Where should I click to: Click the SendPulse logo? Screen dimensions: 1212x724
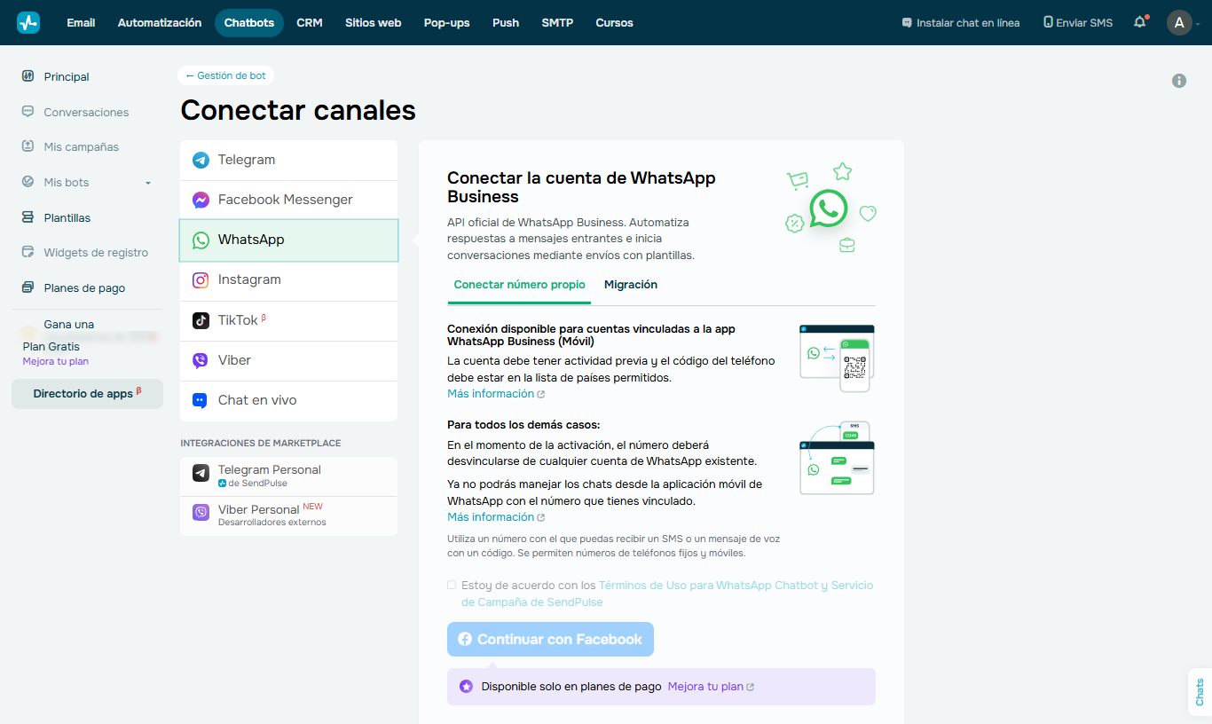(x=28, y=22)
